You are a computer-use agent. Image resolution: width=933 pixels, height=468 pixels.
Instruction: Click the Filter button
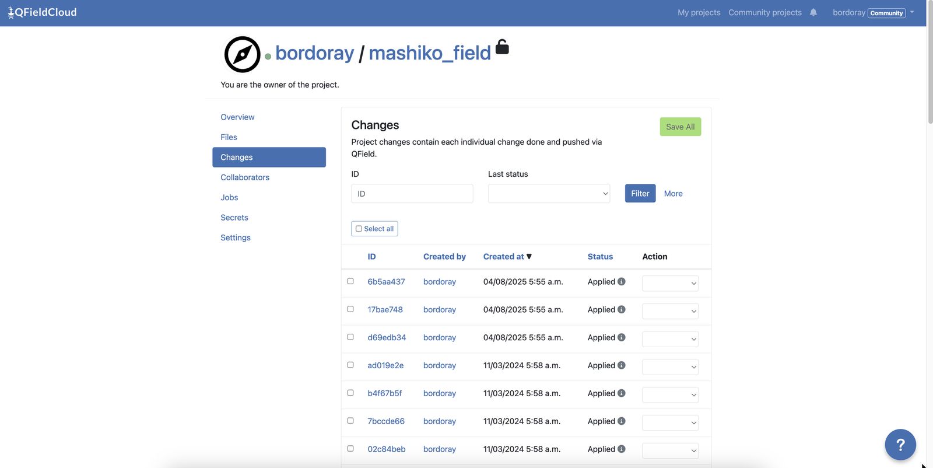tap(640, 194)
